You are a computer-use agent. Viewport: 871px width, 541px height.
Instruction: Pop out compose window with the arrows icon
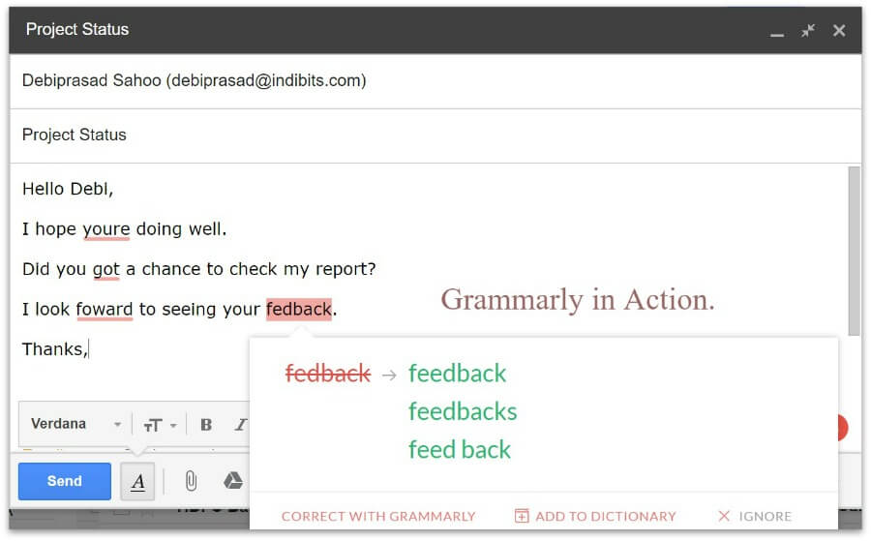807,31
